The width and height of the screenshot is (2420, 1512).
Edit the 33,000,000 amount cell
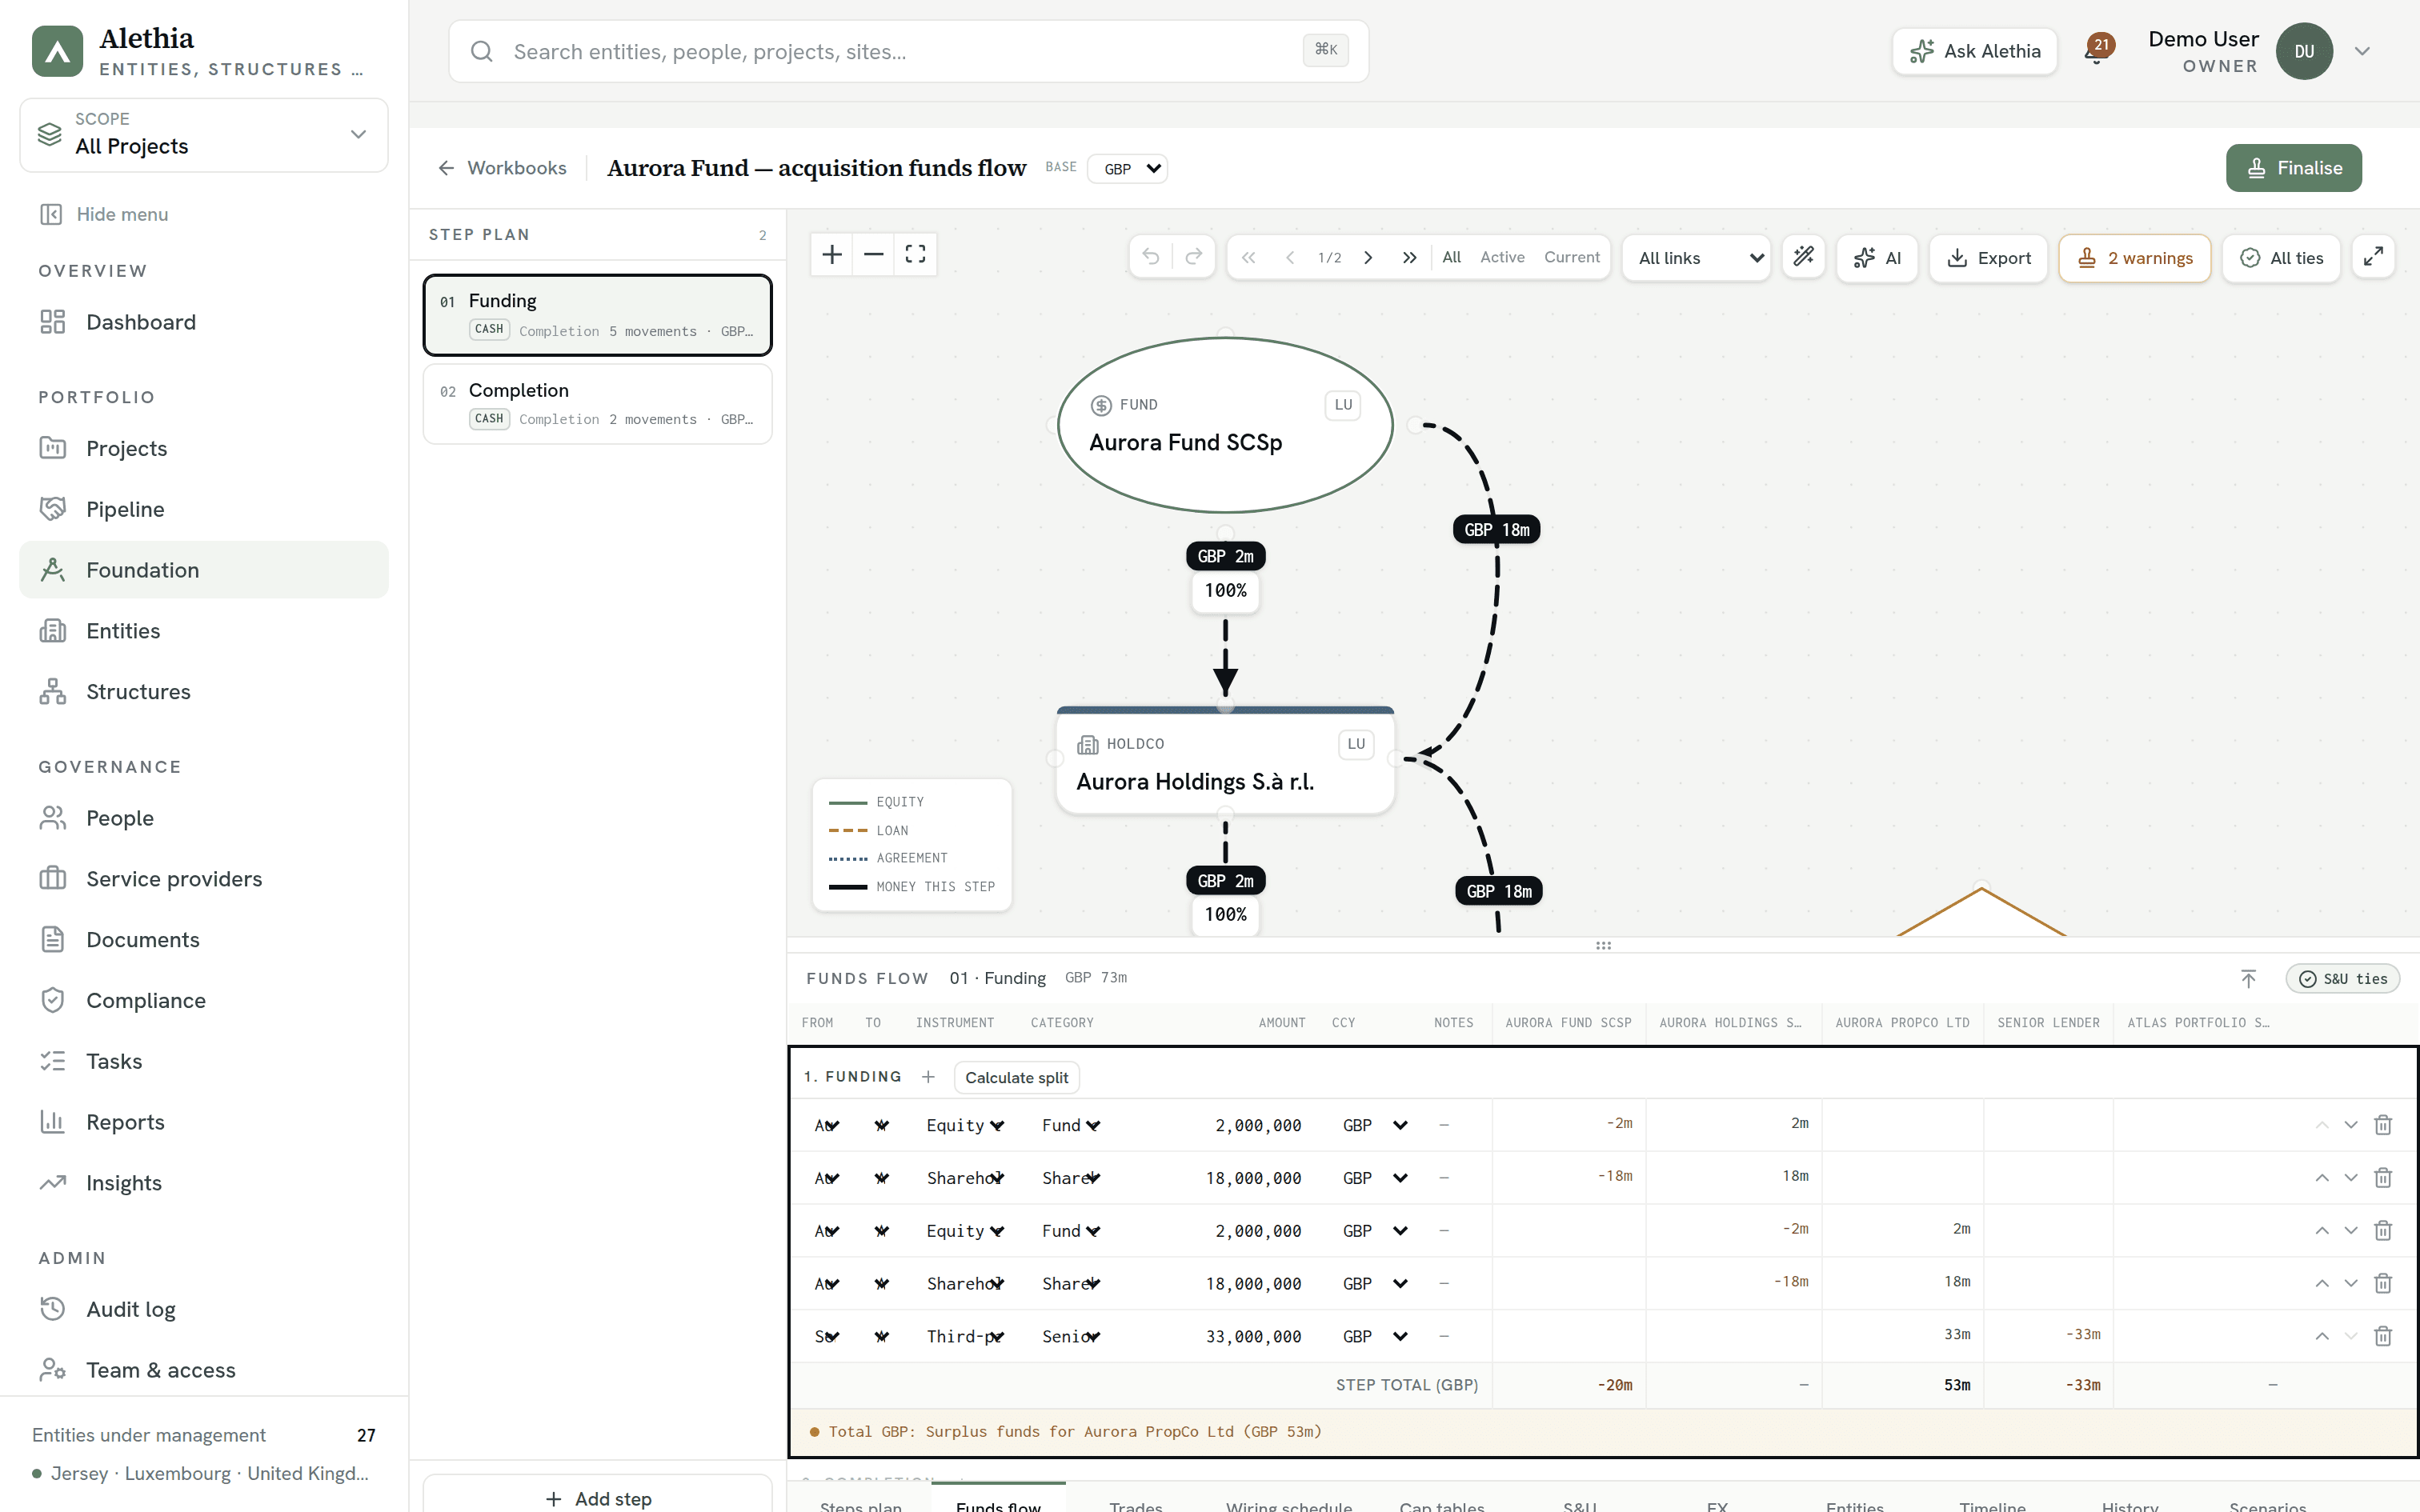[1253, 1336]
